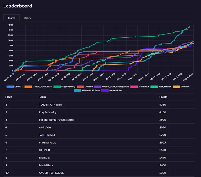Click the 2850 points value

tap(163, 127)
